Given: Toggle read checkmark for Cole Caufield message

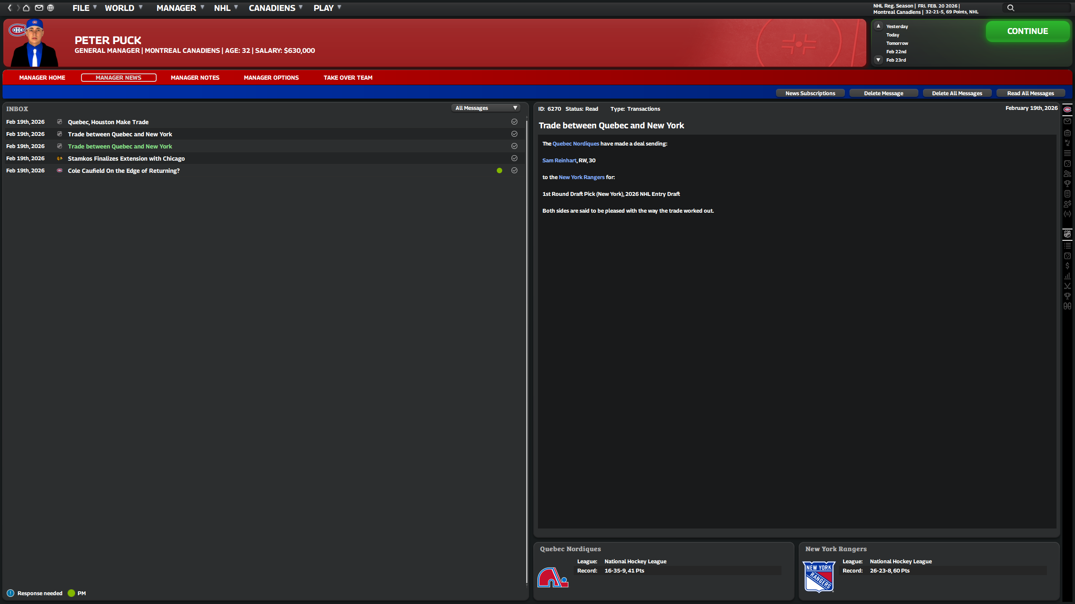Looking at the screenshot, I should tap(514, 170).
